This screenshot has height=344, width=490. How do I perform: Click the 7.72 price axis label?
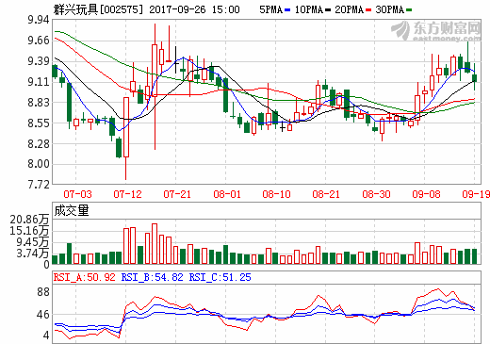coord(39,185)
